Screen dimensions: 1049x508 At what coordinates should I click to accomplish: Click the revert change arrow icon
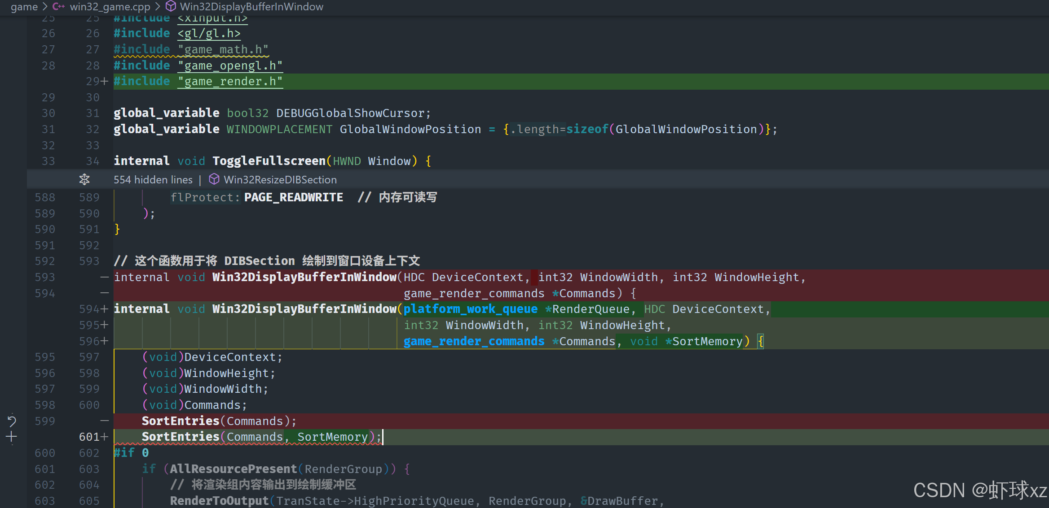pos(12,421)
